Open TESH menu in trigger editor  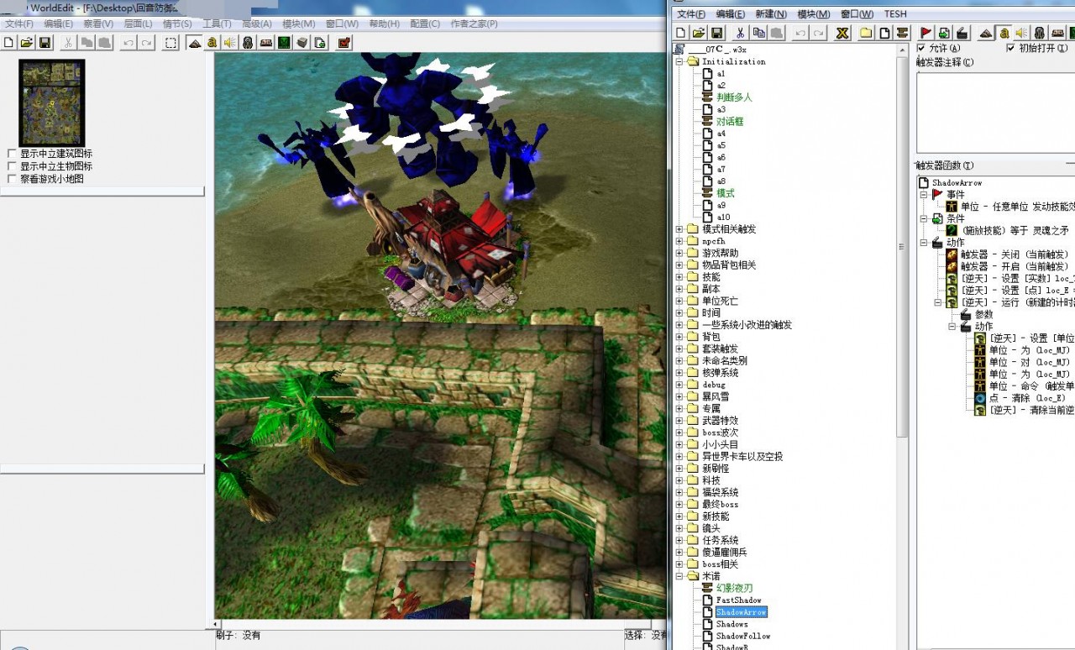coord(895,14)
